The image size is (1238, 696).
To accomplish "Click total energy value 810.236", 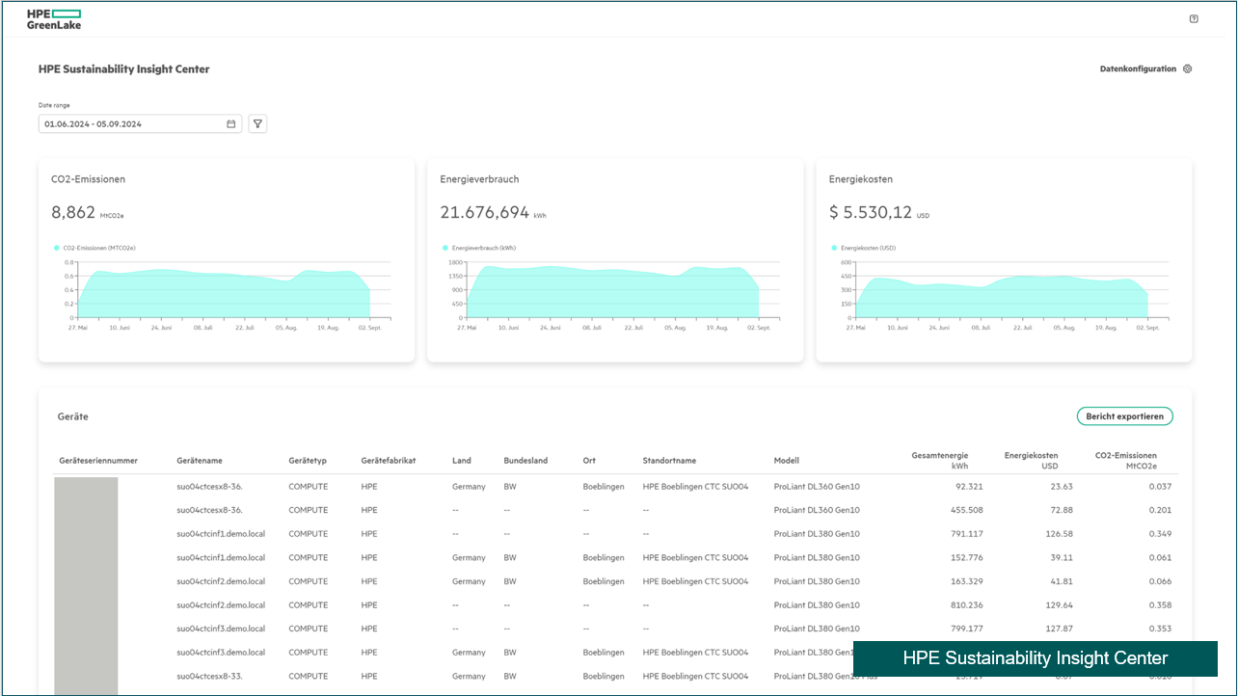I will click(965, 605).
